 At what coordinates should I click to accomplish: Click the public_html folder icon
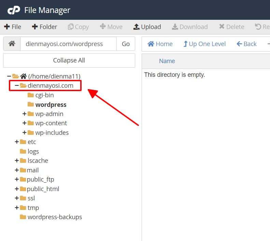(x=23, y=189)
